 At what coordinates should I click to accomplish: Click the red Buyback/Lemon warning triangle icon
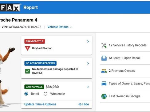(28, 48)
